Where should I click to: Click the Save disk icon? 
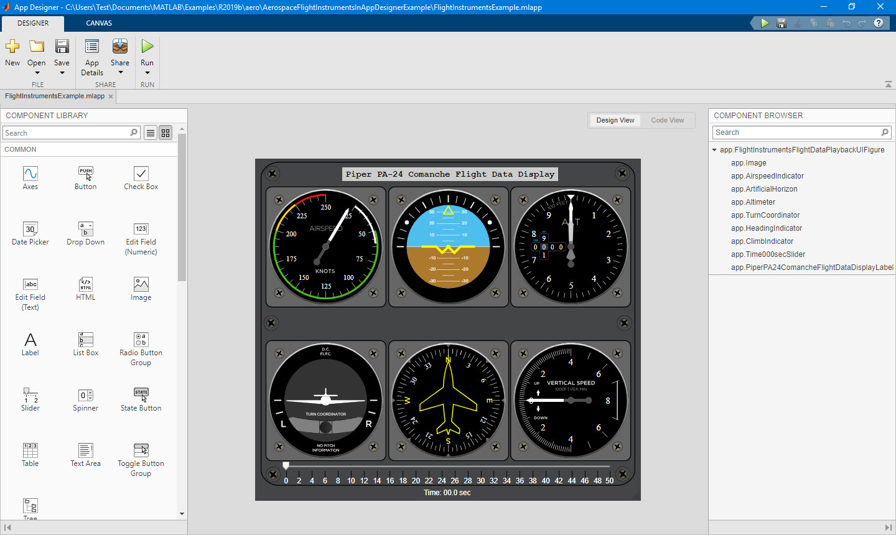pyautogui.click(x=62, y=47)
